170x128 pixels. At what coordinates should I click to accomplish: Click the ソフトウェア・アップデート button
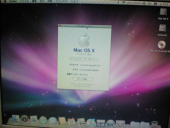tap(83, 59)
